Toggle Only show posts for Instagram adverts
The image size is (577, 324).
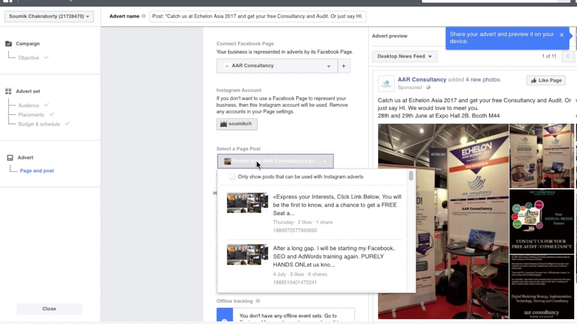coord(232,177)
